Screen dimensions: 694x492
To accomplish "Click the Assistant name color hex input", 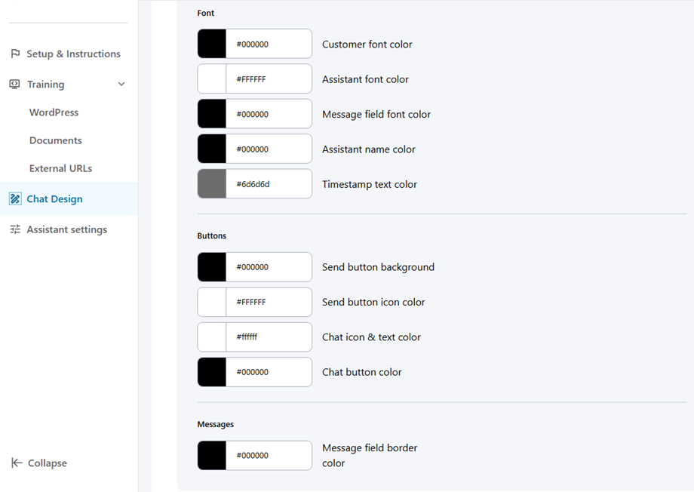I will click(268, 149).
